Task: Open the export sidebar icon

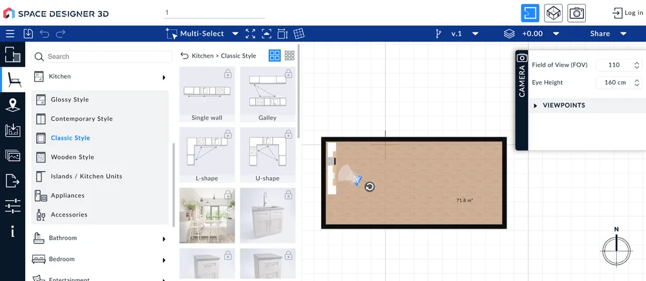Action: tap(12, 181)
